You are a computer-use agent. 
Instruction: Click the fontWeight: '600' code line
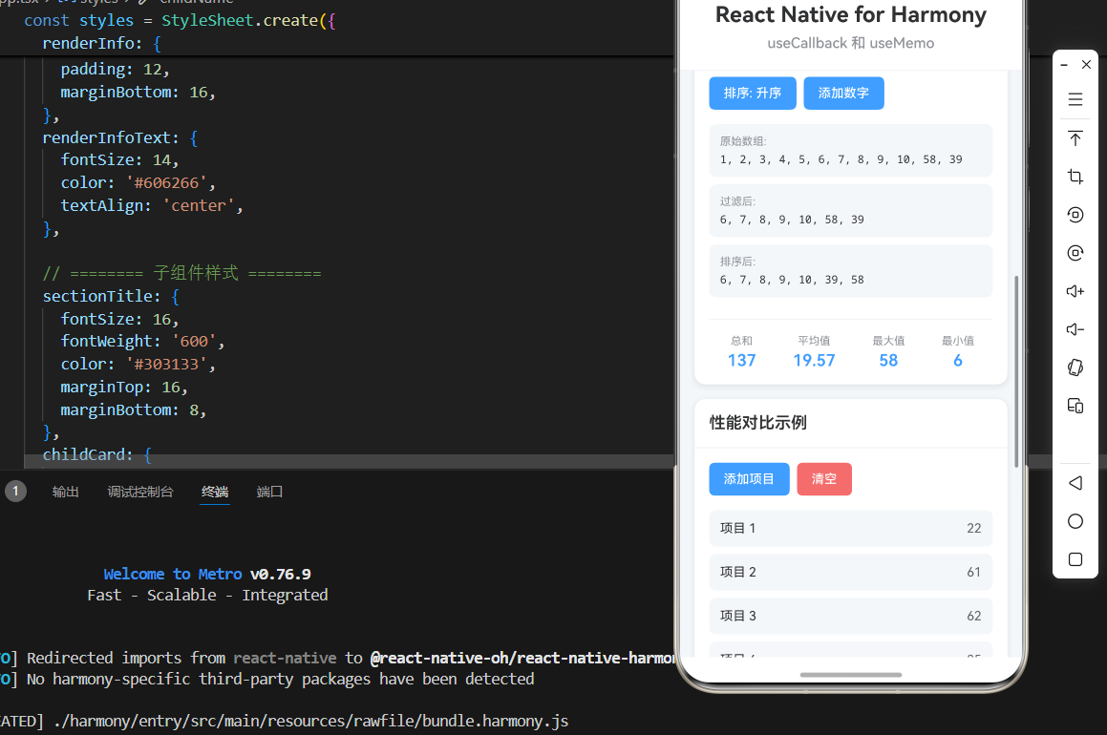(x=142, y=342)
